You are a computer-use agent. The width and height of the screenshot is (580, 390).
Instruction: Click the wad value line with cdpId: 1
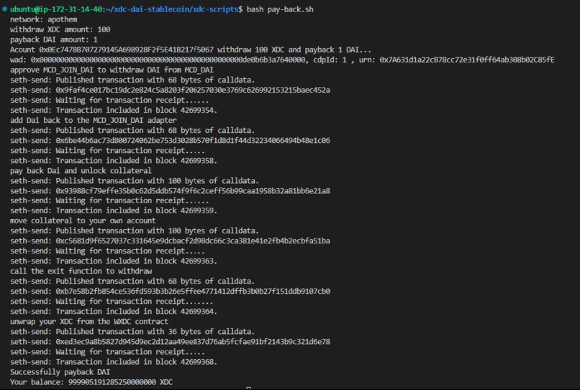tap(282, 60)
